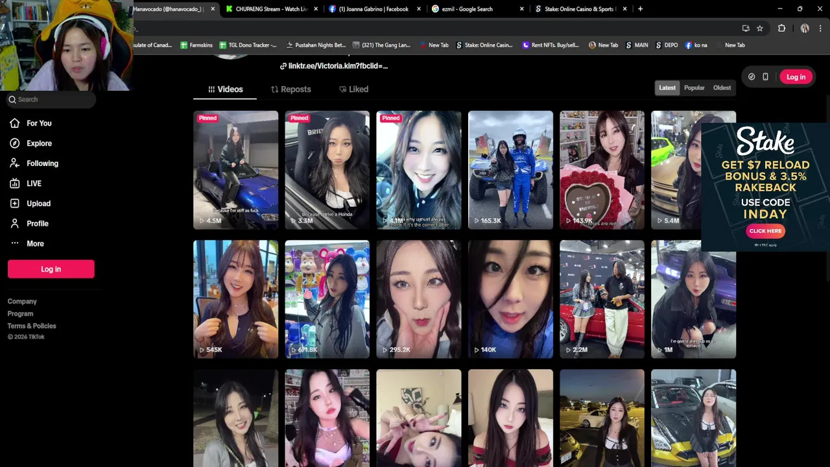
Task: Open the Chrome profile avatar
Action: (805, 29)
